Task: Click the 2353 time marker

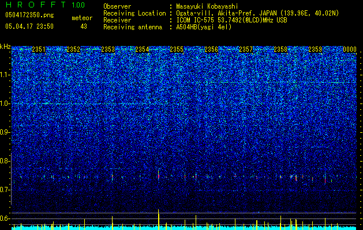Action: click(108, 49)
